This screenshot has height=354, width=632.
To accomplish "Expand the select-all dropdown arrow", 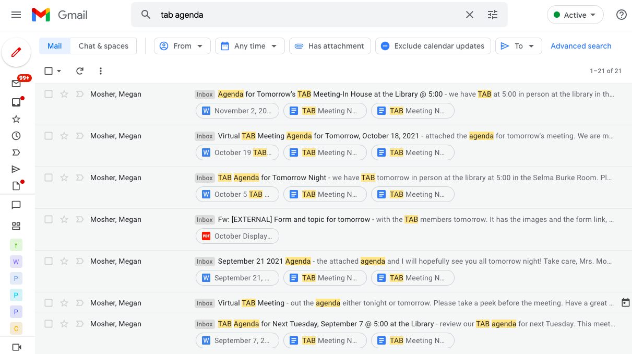I will click(x=59, y=71).
